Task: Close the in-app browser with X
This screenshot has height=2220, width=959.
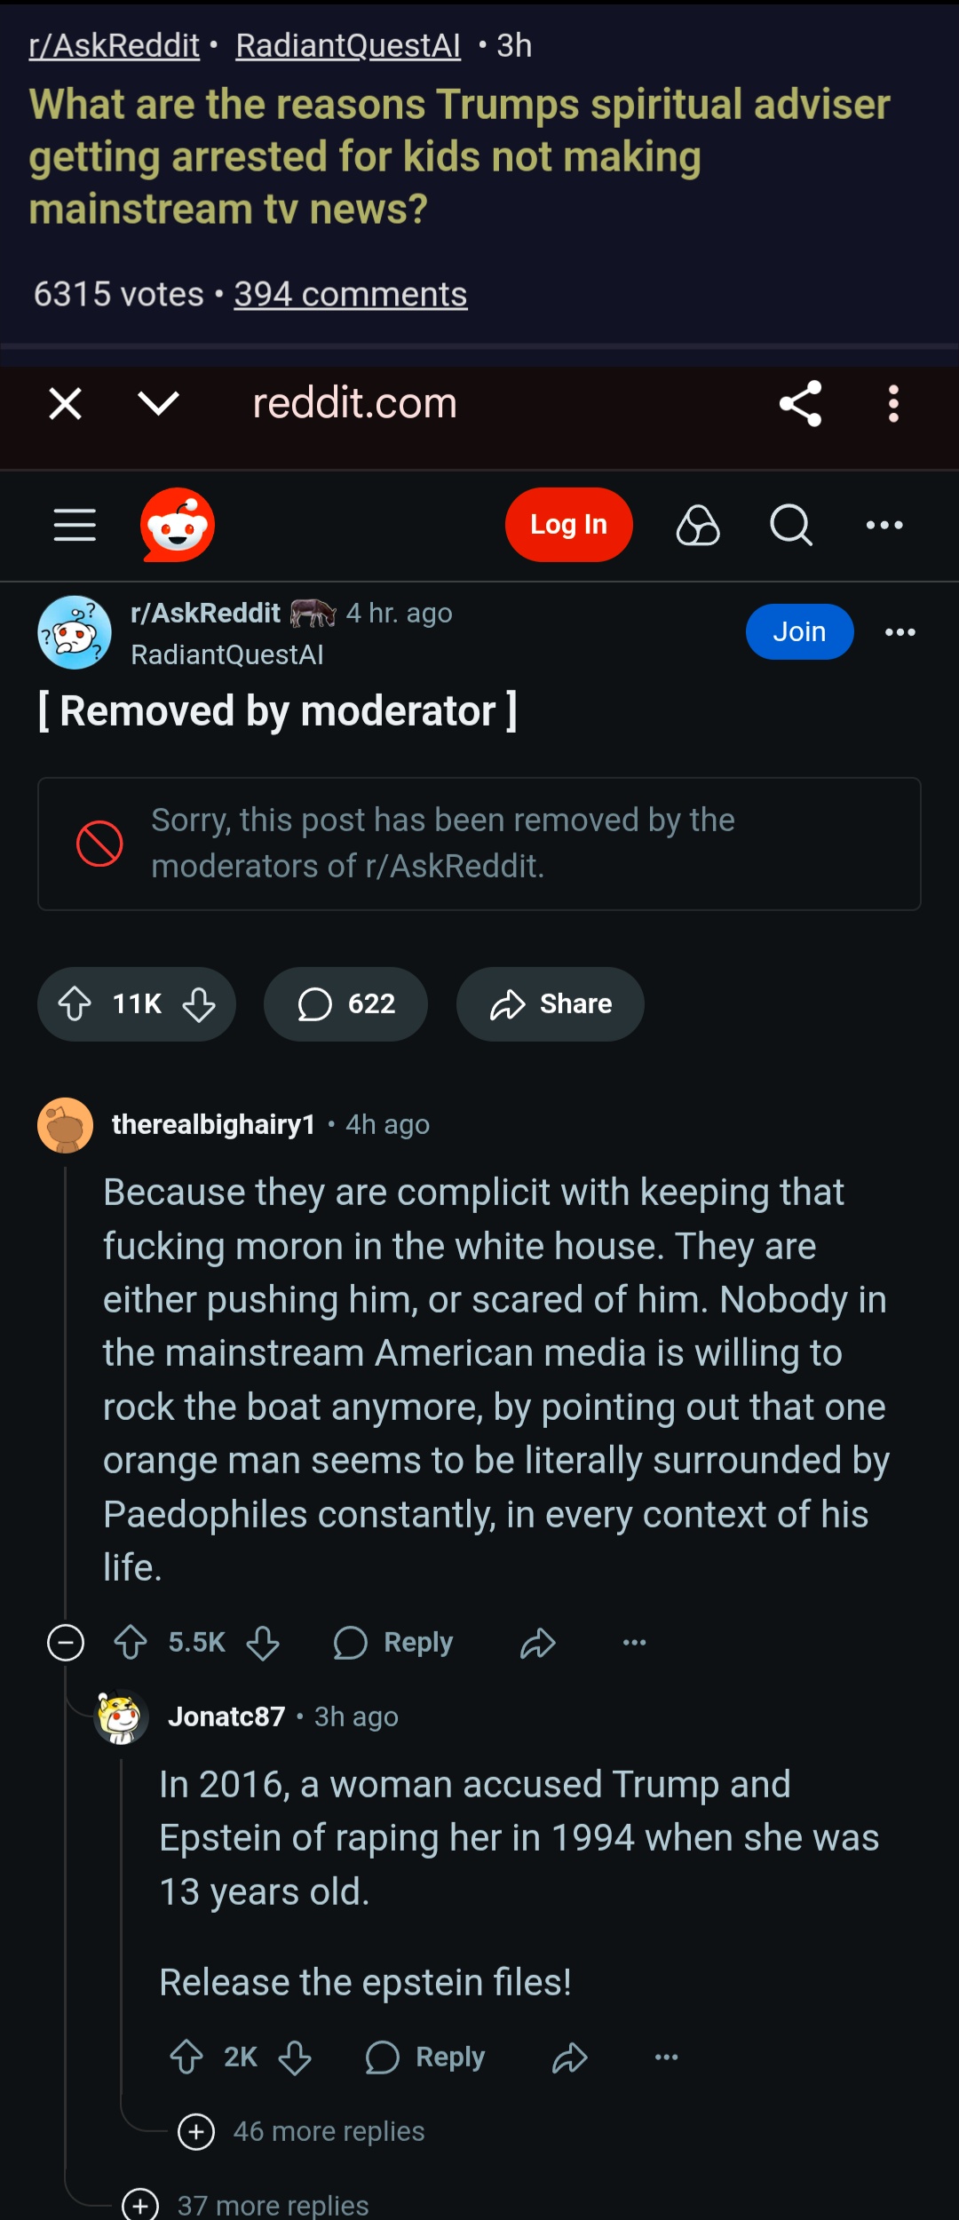Action: [66, 404]
